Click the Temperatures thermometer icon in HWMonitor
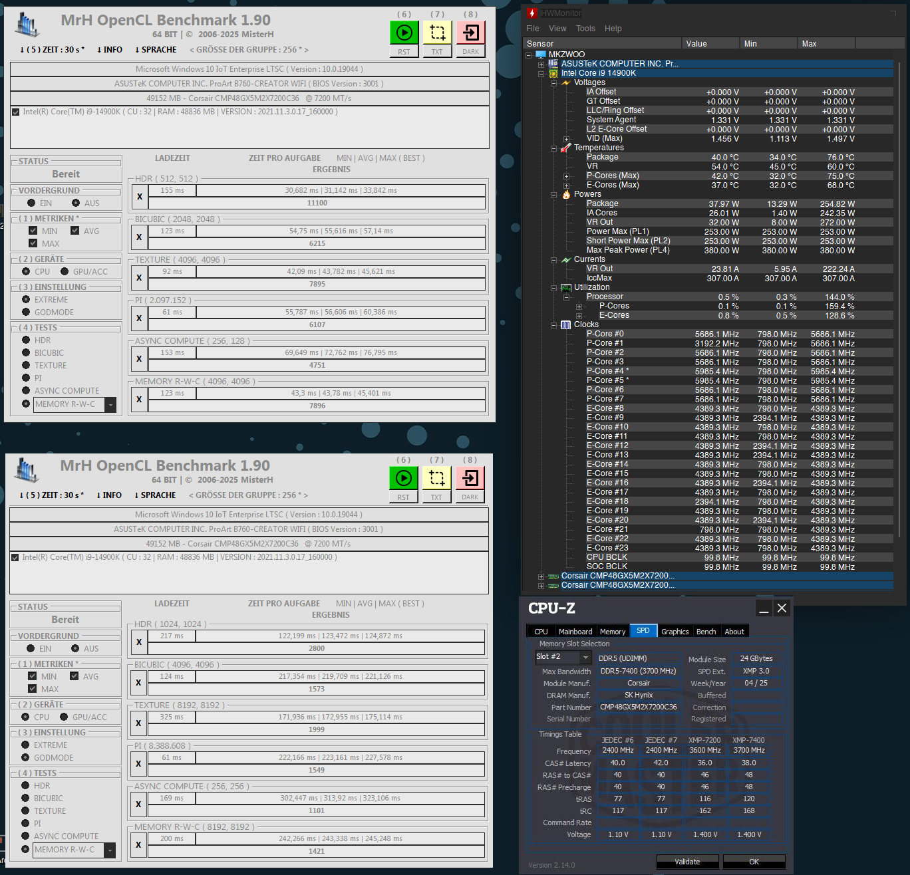The height and width of the screenshot is (875, 910). tap(566, 148)
